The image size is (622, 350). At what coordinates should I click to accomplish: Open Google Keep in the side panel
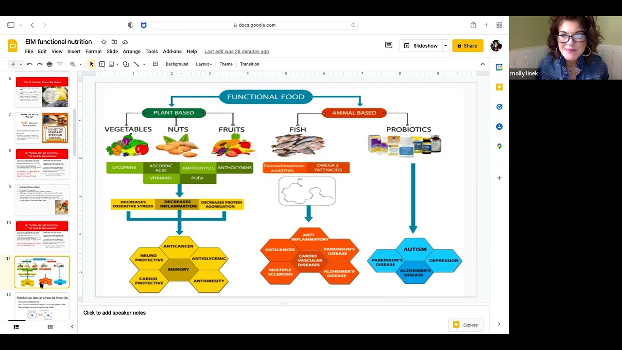[499, 87]
